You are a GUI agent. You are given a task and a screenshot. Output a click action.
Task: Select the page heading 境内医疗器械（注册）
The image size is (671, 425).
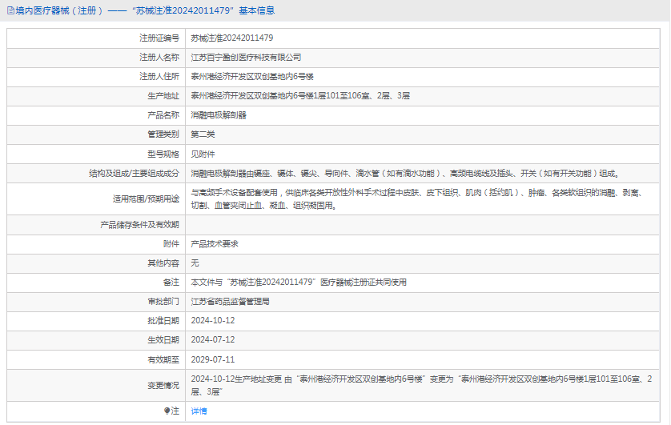coord(59,10)
